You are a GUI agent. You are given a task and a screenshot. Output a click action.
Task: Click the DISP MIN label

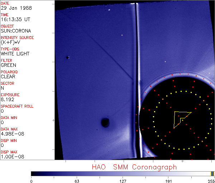(x=9, y=140)
